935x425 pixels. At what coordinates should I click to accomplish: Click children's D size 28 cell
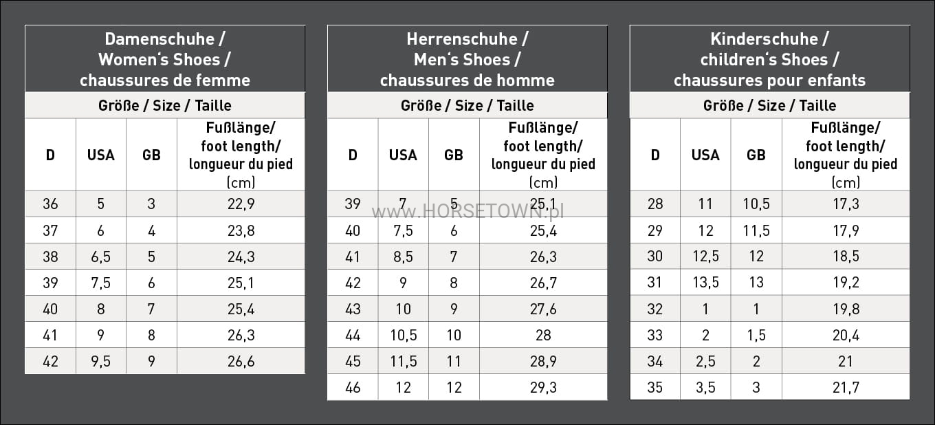655,204
